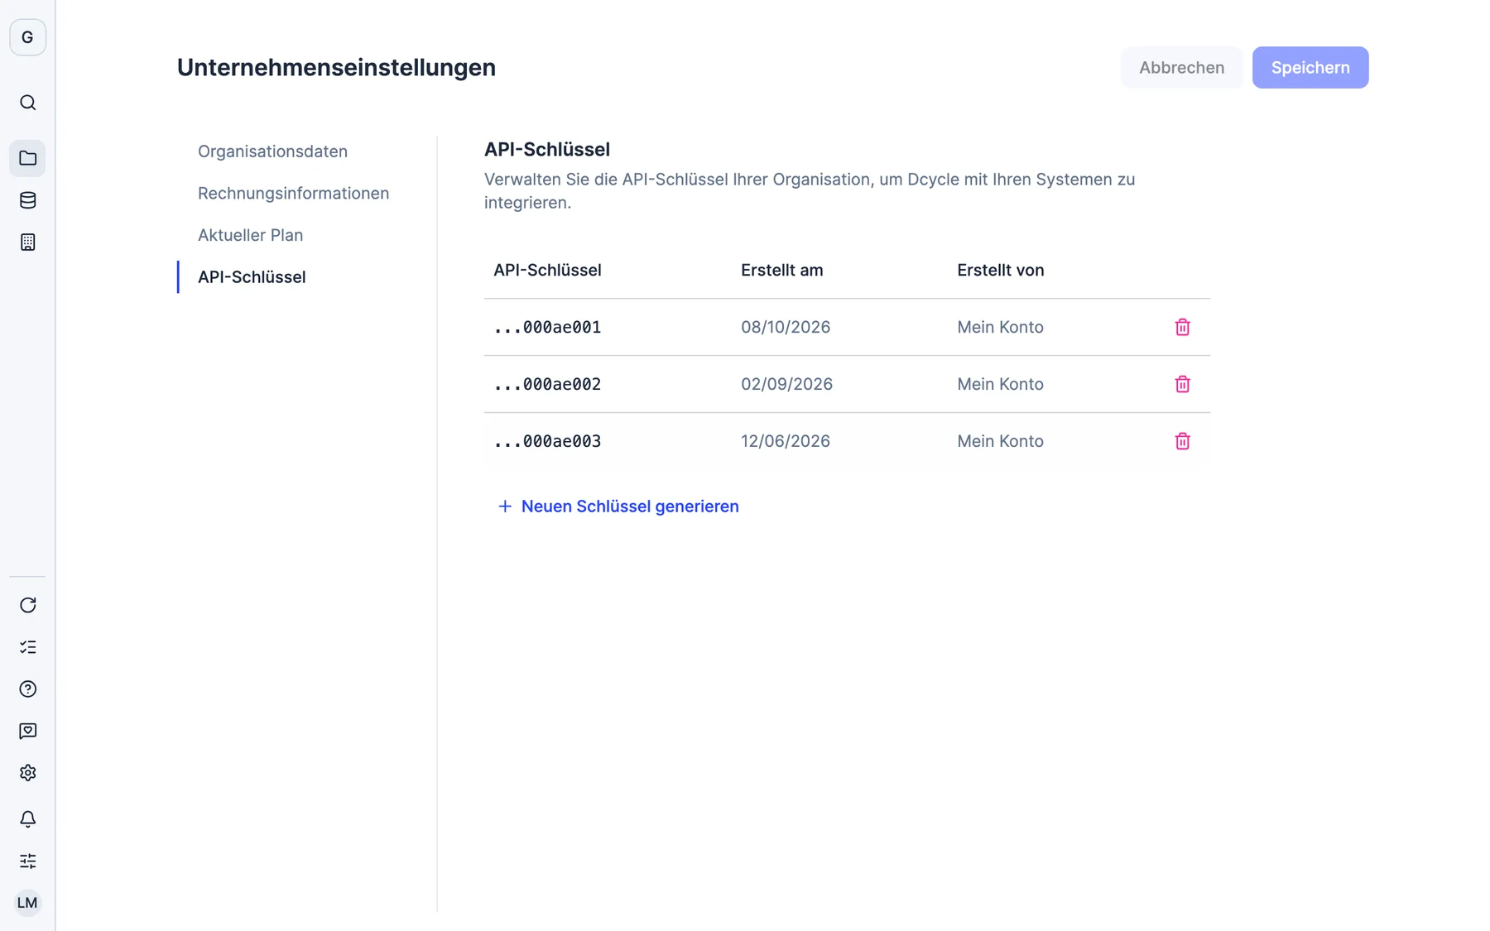Viewport: 1490px width, 931px height.
Task: Click the Unternehmenseinstellungen page title
Action: (336, 68)
